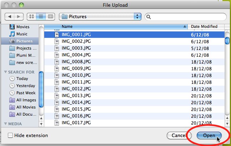
Task: Click the Open button
Action: (209, 135)
